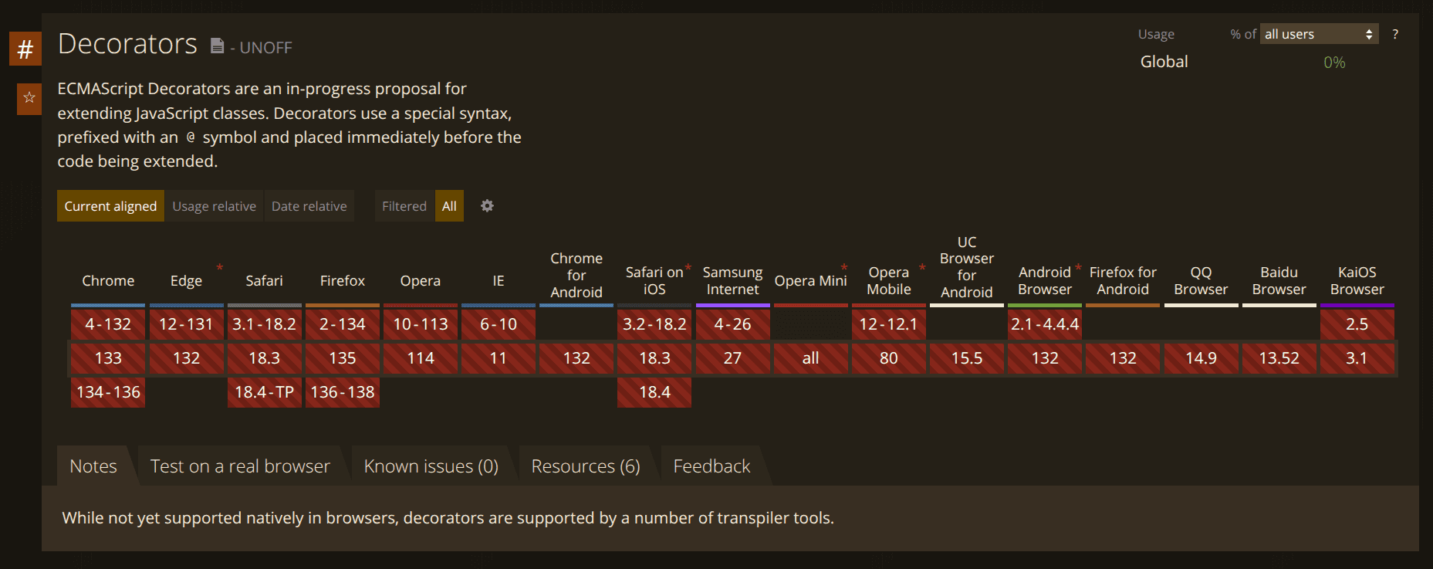The image size is (1433, 569).
Task: Switch to Current aligned view
Action: 110,206
